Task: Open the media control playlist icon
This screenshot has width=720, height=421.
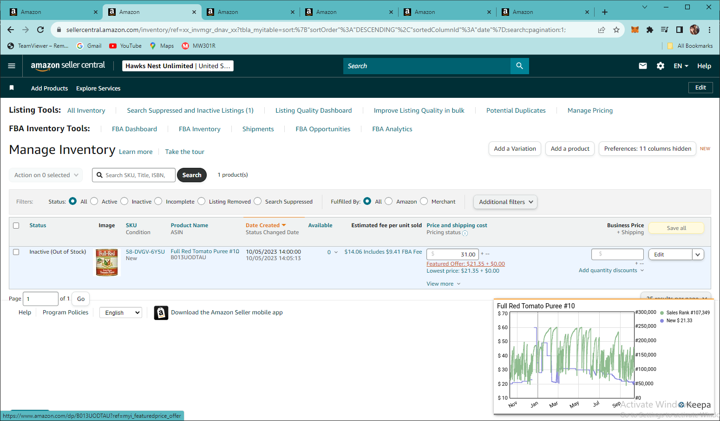Action: (x=665, y=30)
